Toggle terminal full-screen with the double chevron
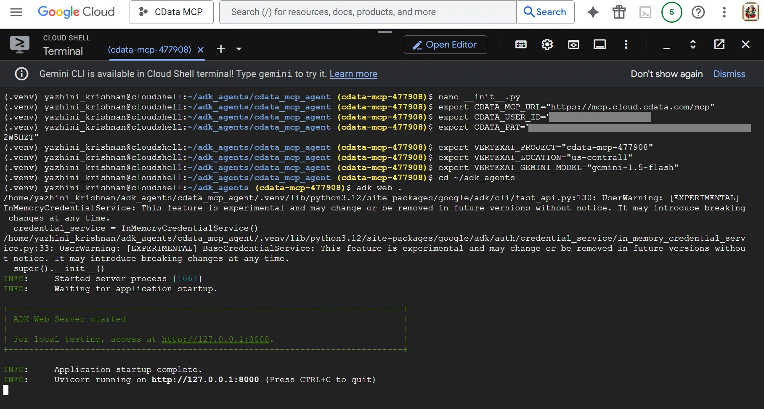 pyautogui.click(x=693, y=45)
